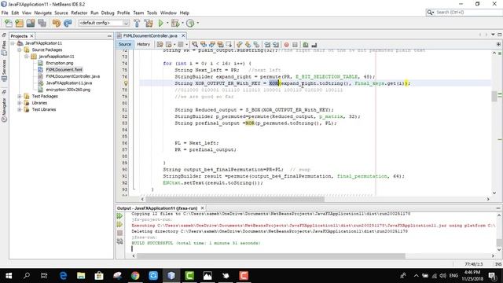The image size is (503, 283).
Task: Click the New File toolbar icon
Action: click(x=9, y=23)
